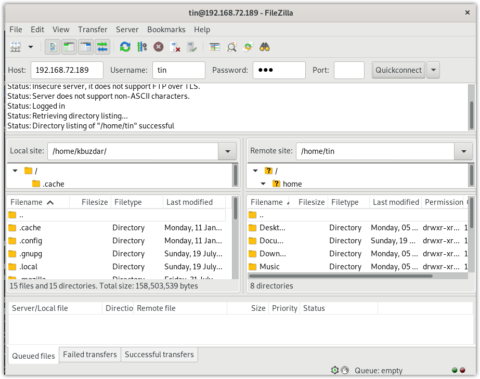The width and height of the screenshot is (480, 379).
Task: Open the Transfer menu
Action: coord(93,30)
